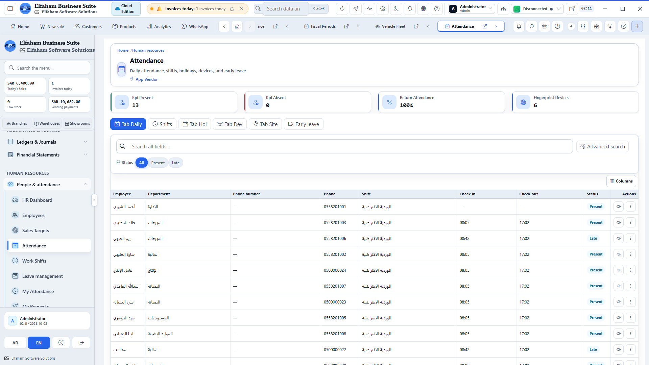Click the printer icon in tab bar

[545, 26]
